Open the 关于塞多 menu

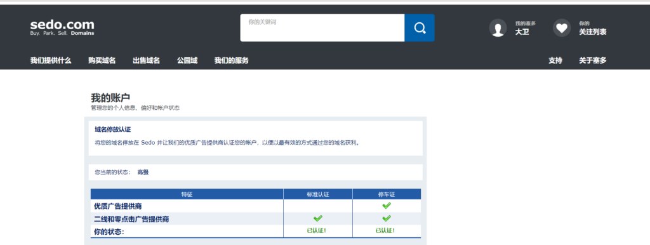pyautogui.click(x=593, y=60)
